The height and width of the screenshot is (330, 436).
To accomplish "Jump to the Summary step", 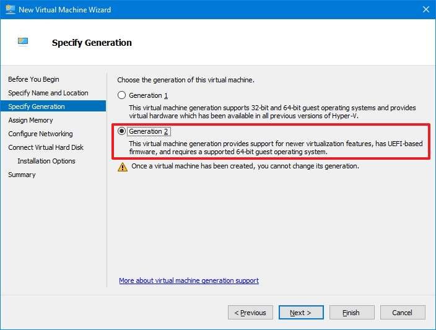I will [22, 175].
